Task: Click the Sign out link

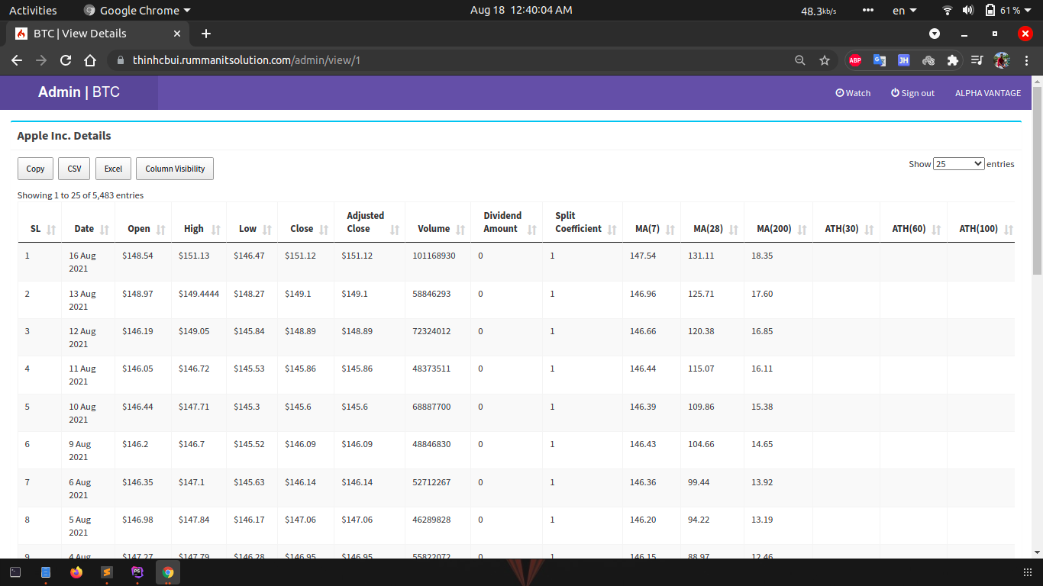Action: coord(912,93)
